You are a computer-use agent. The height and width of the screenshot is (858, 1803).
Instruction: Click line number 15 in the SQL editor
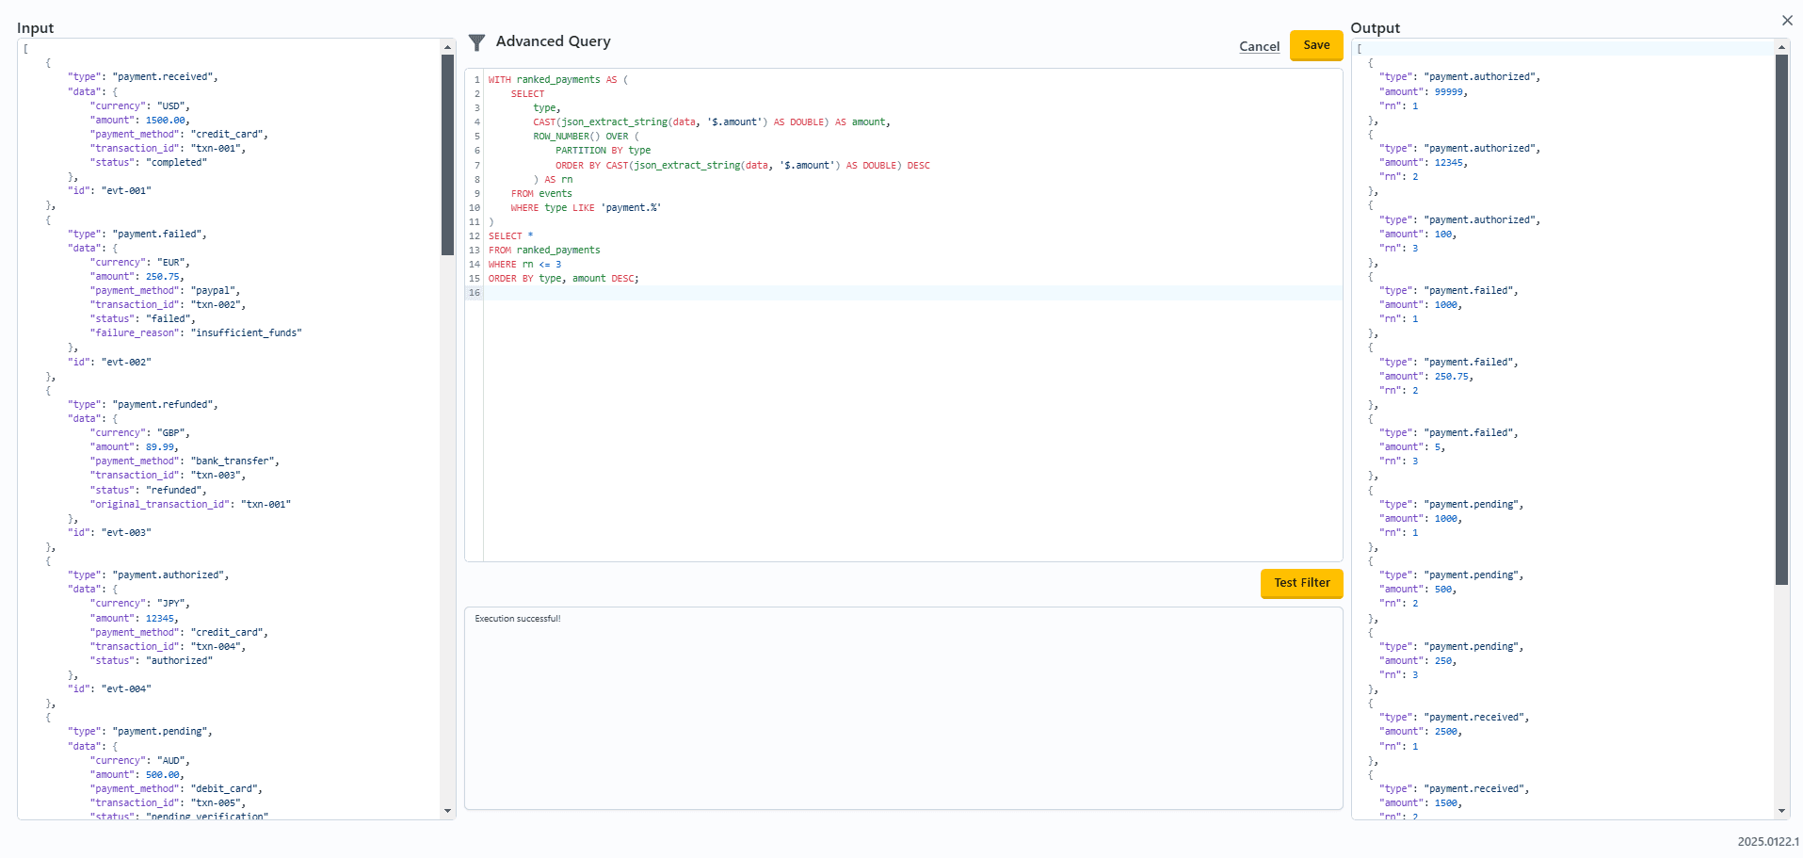click(475, 278)
